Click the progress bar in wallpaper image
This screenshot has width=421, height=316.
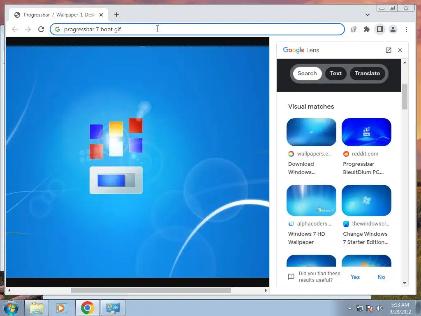click(116, 180)
